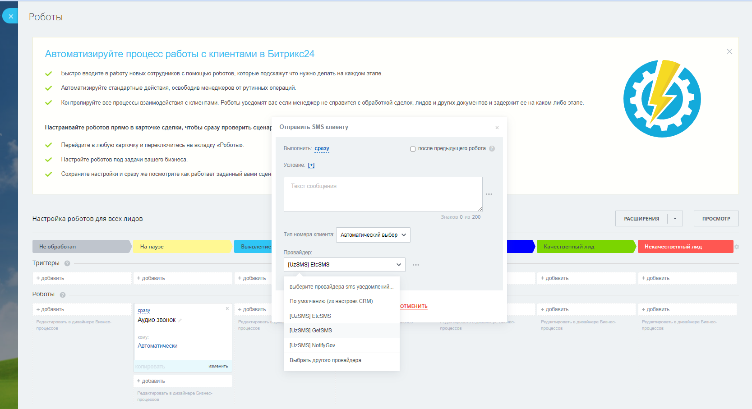The width and height of the screenshot is (752, 409).
Task: Choose the placeholder option выберите провайдера sms уведомлений
Action: (341, 287)
